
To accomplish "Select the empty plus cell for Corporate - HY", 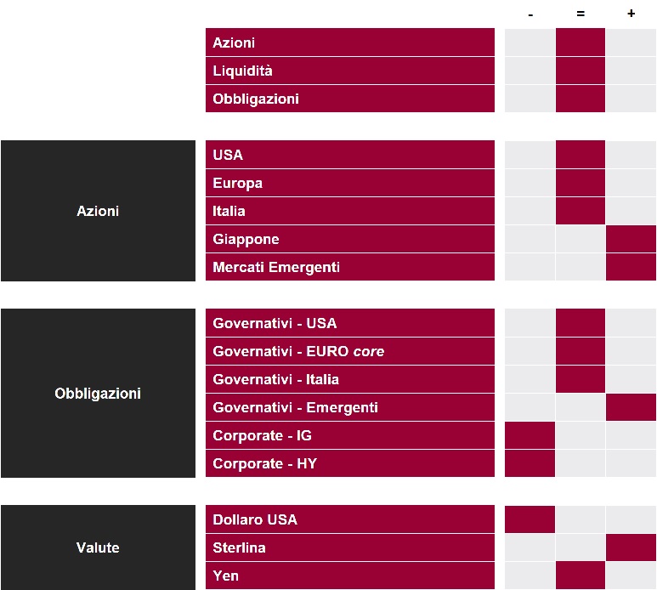I will [631, 463].
